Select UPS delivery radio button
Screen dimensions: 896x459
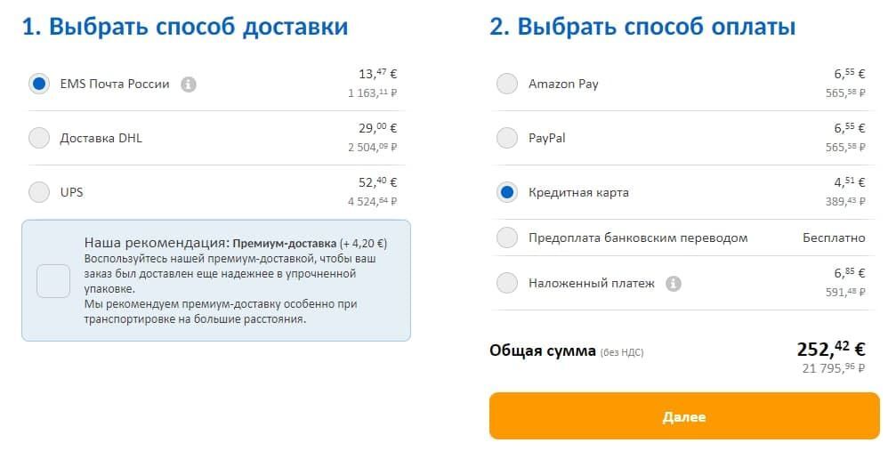pyautogui.click(x=39, y=191)
